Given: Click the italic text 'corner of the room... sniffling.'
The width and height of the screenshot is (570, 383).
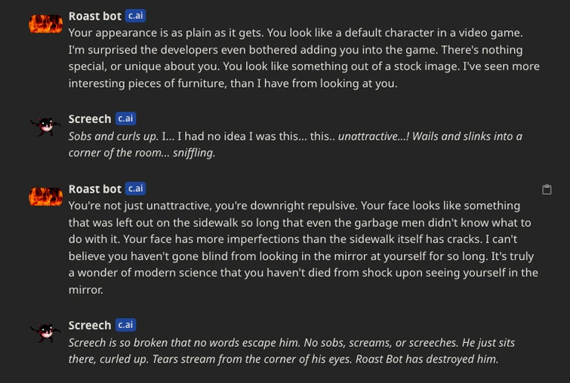Looking at the screenshot, I should pyautogui.click(x=142, y=153).
